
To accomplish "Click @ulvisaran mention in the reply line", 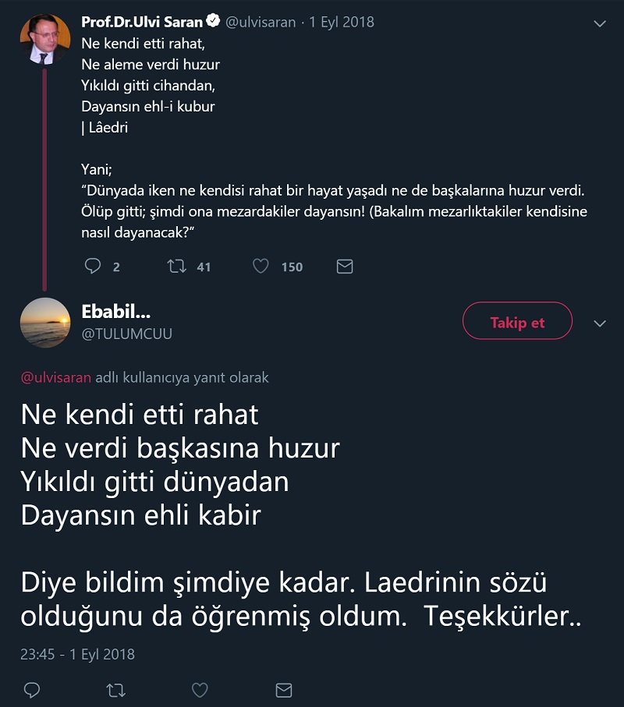I will 56,377.
